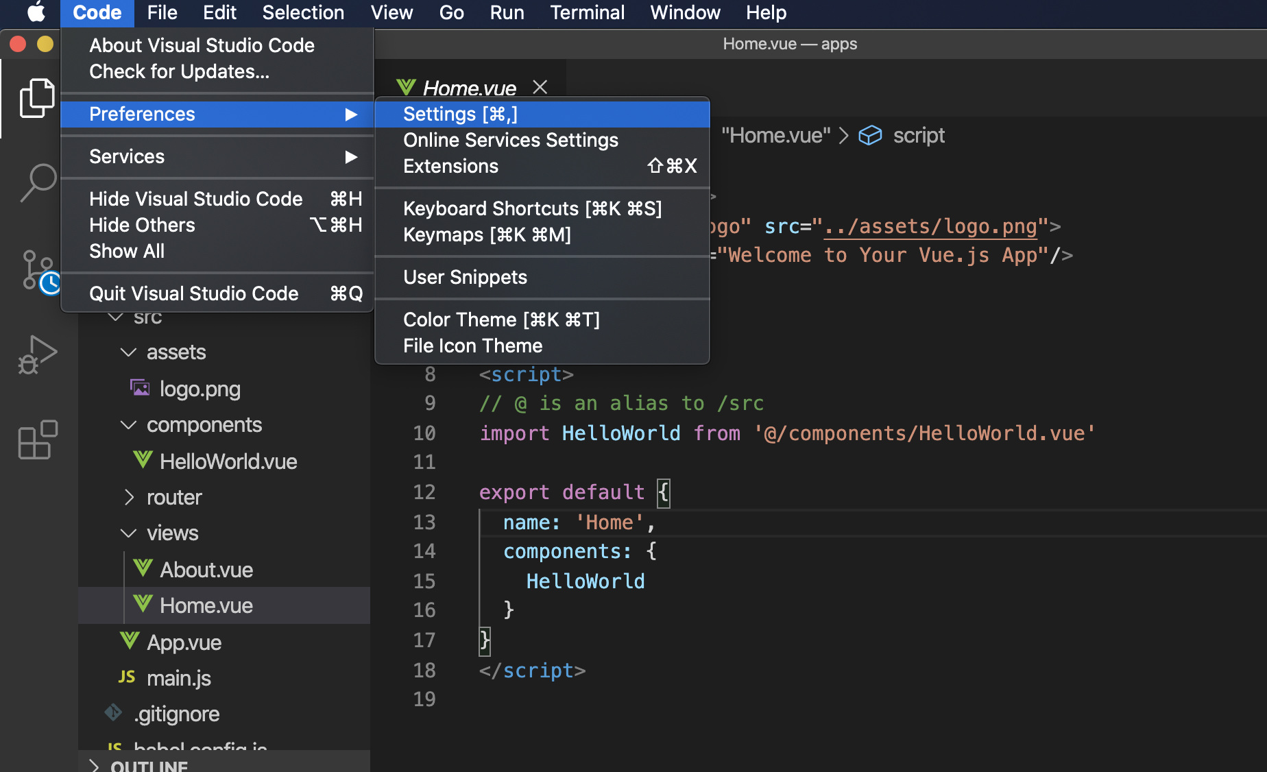Select Online Services Settings
This screenshot has width=1267, height=772.
click(x=542, y=140)
